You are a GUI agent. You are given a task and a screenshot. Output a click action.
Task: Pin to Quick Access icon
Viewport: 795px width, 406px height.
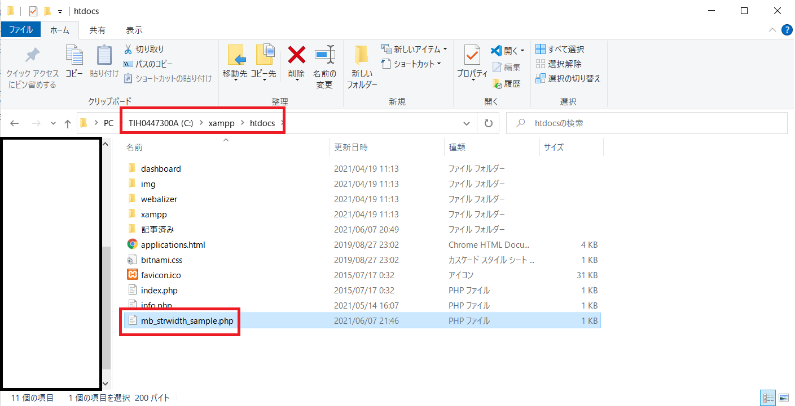32,55
